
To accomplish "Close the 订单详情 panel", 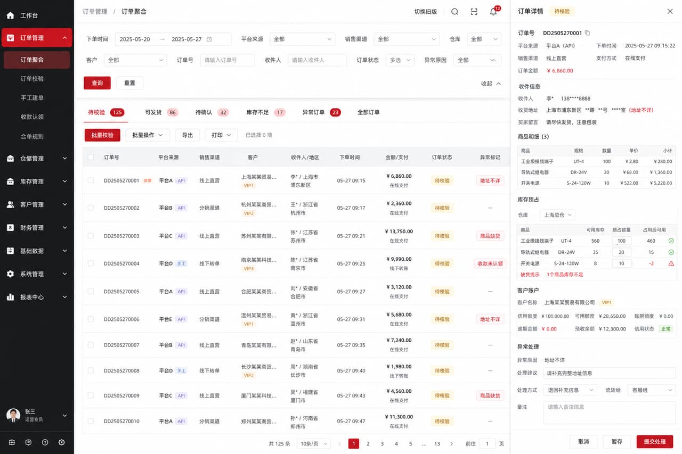I will (x=670, y=11).
